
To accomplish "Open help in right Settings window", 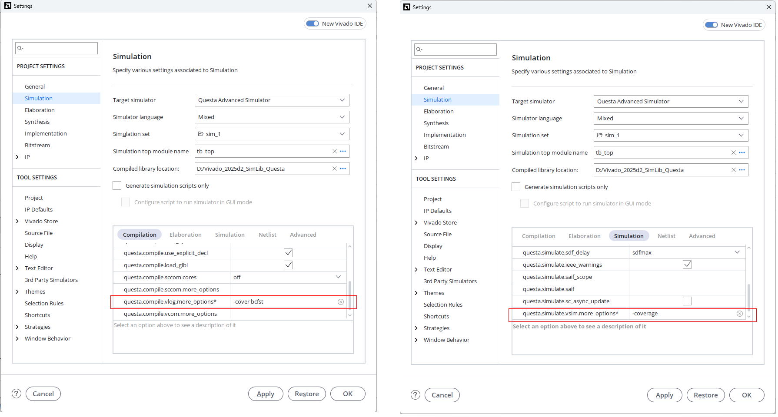I will coord(416,395).
